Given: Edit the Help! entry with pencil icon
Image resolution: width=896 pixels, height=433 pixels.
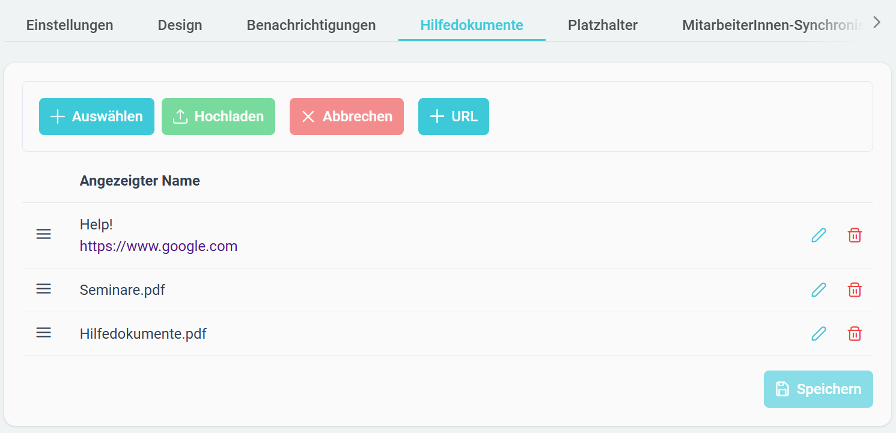Looking at the screenshot, I should pyautogui.click(x=818, y=235).
